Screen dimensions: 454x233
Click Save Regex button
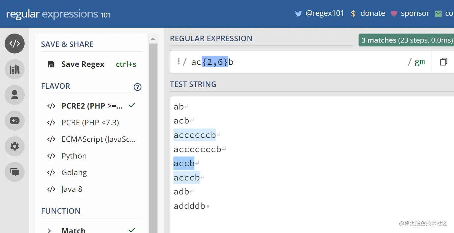click(83, 64)
